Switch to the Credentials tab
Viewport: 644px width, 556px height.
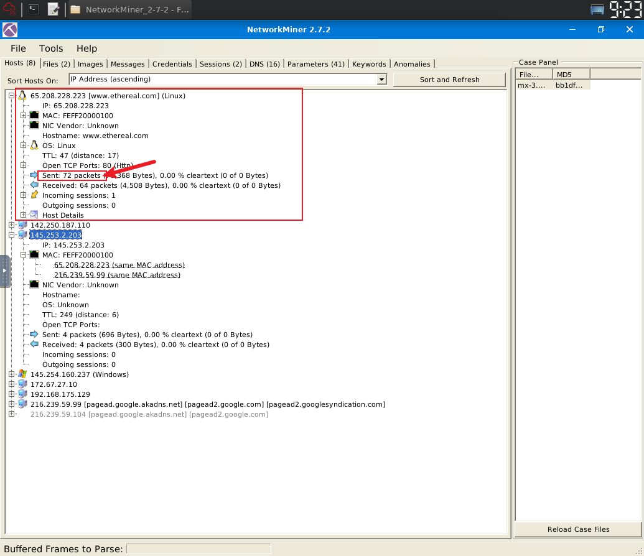pyautogui.click(x=172, y=64)
